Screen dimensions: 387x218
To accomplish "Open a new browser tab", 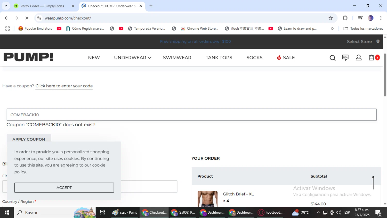I will point(151,6).
